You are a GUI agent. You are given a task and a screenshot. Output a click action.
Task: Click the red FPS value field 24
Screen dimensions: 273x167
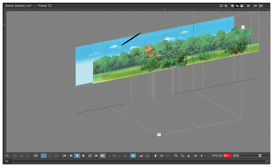pyautogui.click(x=227, y=156)
